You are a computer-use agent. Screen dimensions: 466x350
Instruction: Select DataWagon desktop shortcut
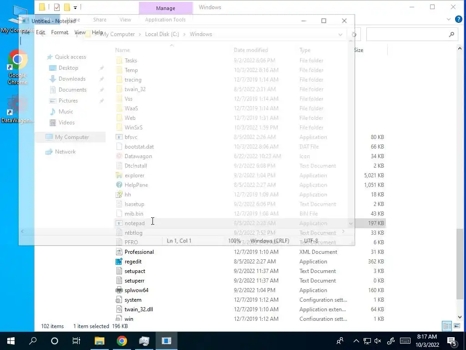[17, 109]
